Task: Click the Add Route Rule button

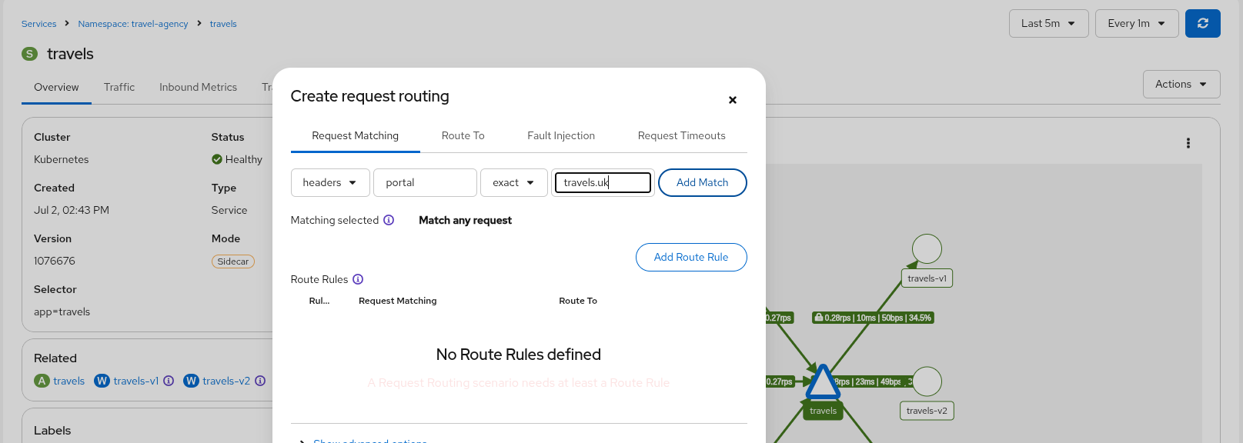Action: (691, 258)
